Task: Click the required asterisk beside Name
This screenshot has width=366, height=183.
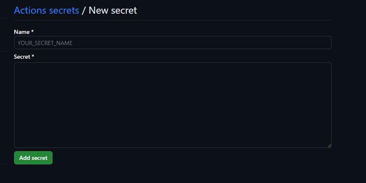Action: pos(32,32)
